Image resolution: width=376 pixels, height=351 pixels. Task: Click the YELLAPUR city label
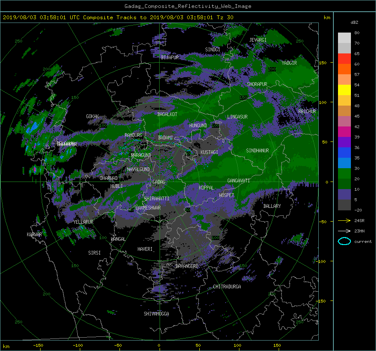[x=83, y=222]
